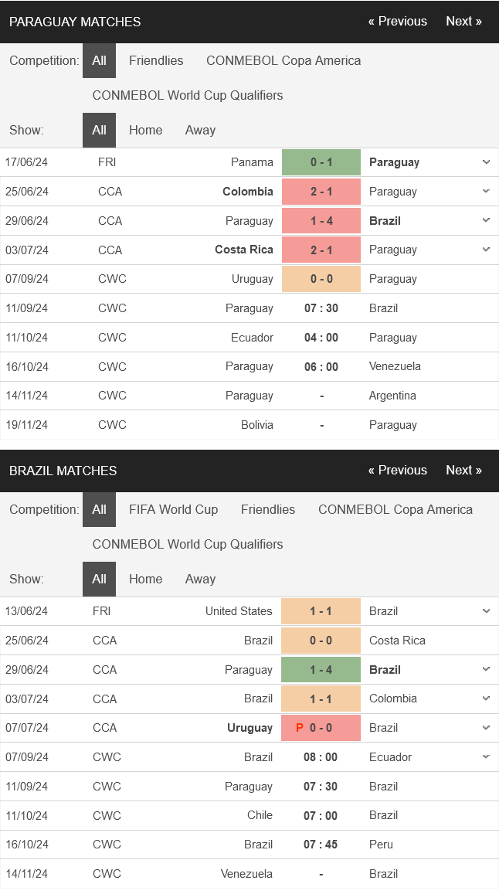Expand Uruguay vs Brazil penalty match chevron
The height and width of the screenshot is (894, 499).
(486, 728)
